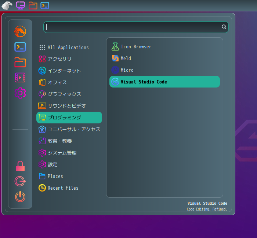This screenshot has height=238, width=257.
Task: Lock the screen with the padlock icon
Action: [20, 166]
